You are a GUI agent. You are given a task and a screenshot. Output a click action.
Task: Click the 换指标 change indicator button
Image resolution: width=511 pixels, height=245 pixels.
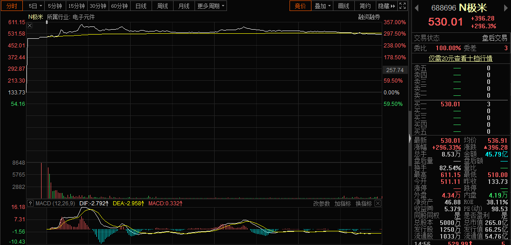click(363, 203)
